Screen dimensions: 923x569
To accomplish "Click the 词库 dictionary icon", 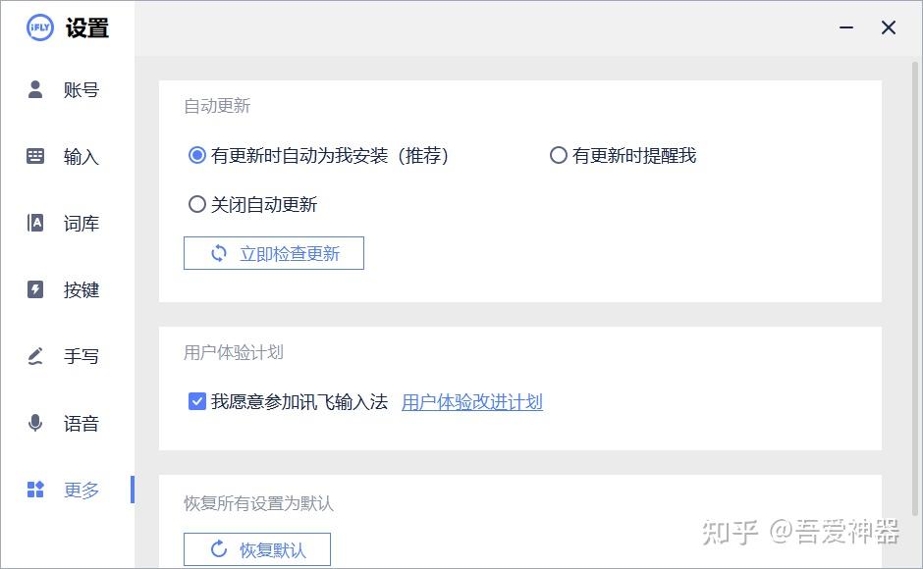I will coord(35,223).
